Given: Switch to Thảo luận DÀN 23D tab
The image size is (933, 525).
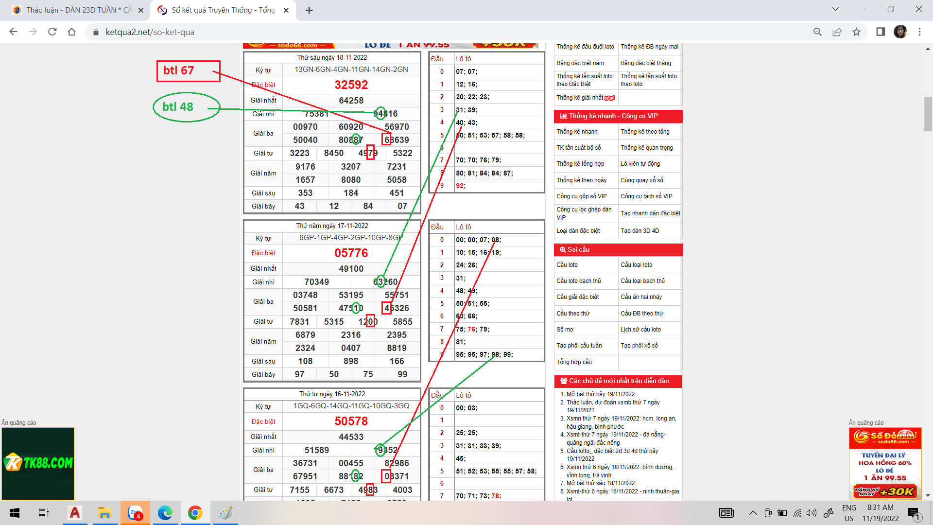Looking at the screenshot, I should coord(78,10).
